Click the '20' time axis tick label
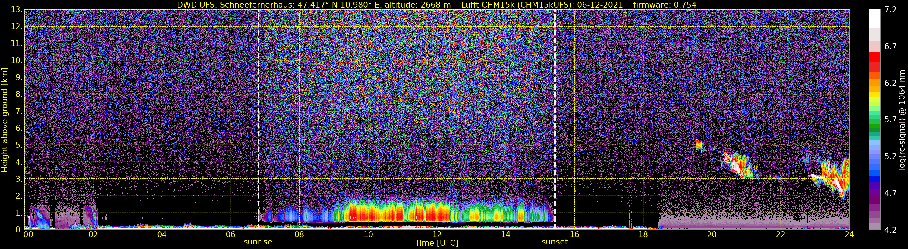This screenshot has width=908, height=249. click(x=712, y=235)
